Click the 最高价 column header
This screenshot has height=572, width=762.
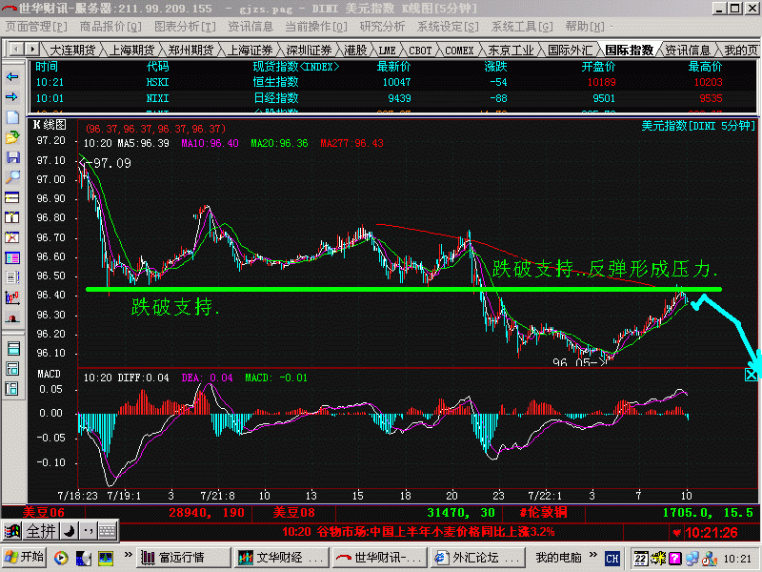point(705,67)
